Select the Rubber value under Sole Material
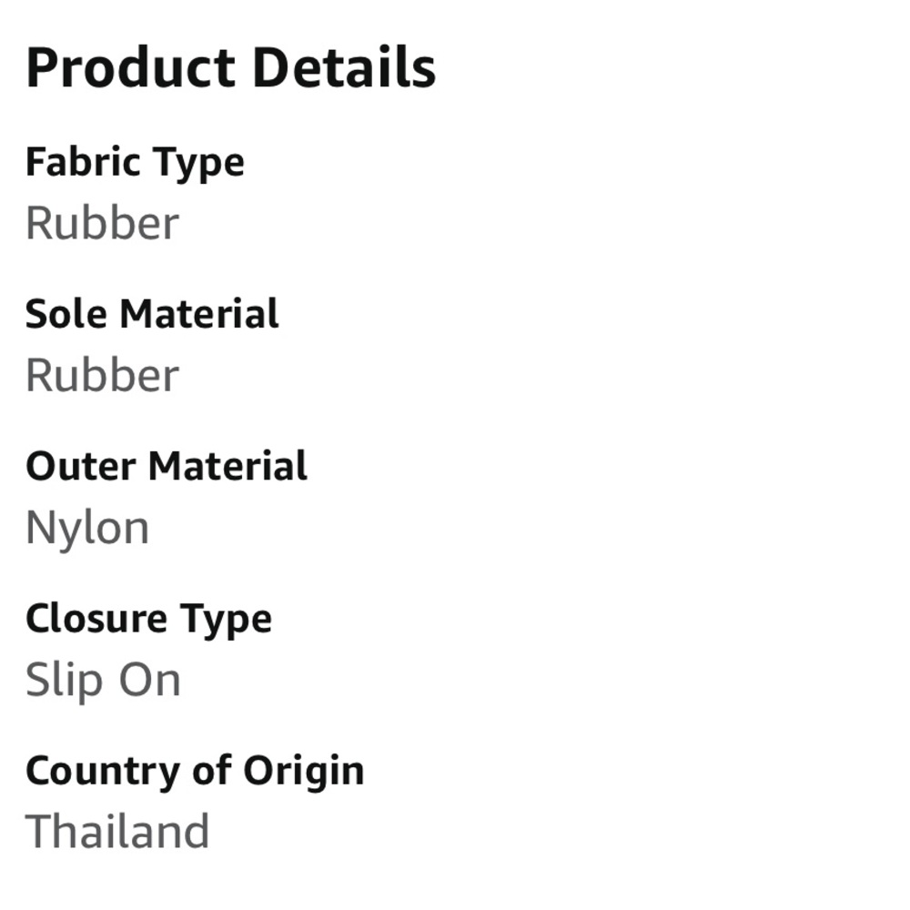Image resolution: width=910 pixels, height=910 pixels. 103,376
